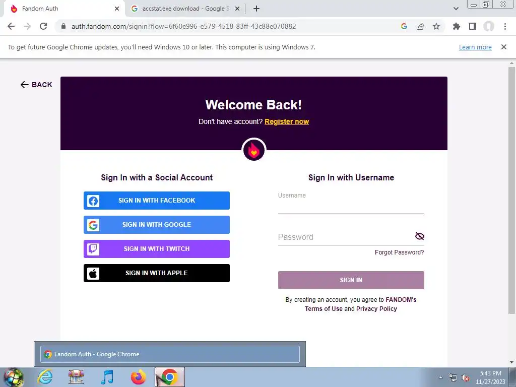This screenshot has height=387, width=516.
Task: Open the Terms of Use link
Action: click(324, 309)
